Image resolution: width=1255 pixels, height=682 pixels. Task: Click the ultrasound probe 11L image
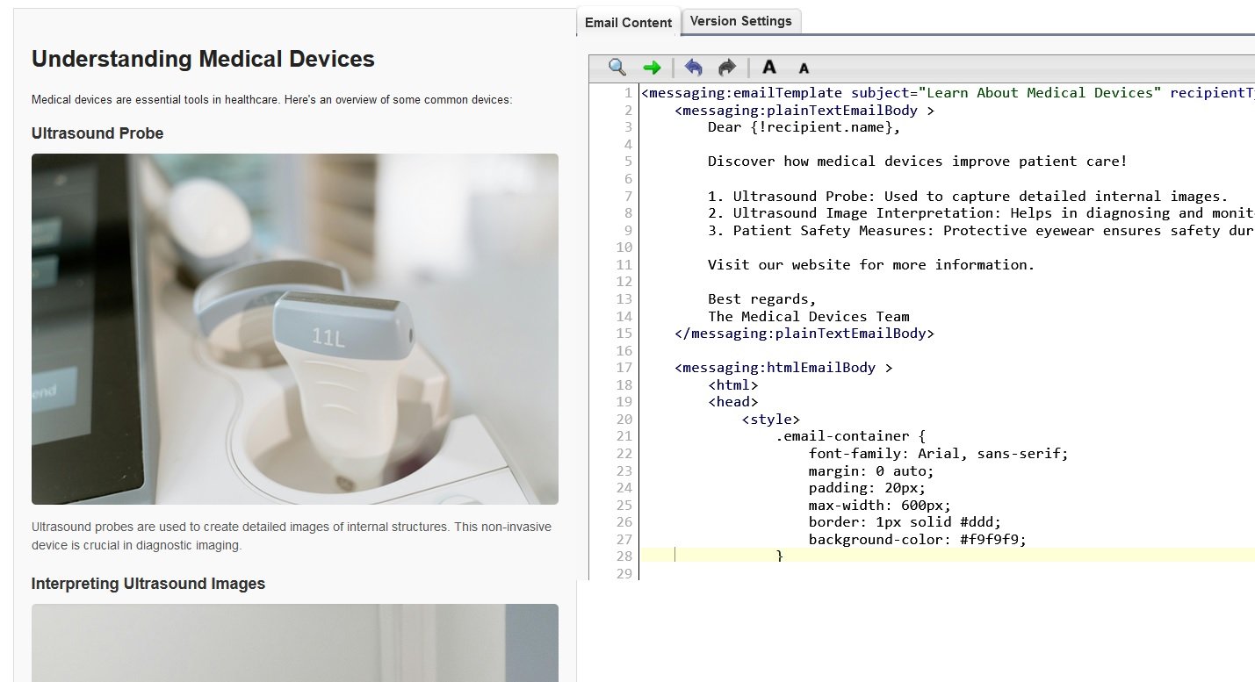coord(295,329)
